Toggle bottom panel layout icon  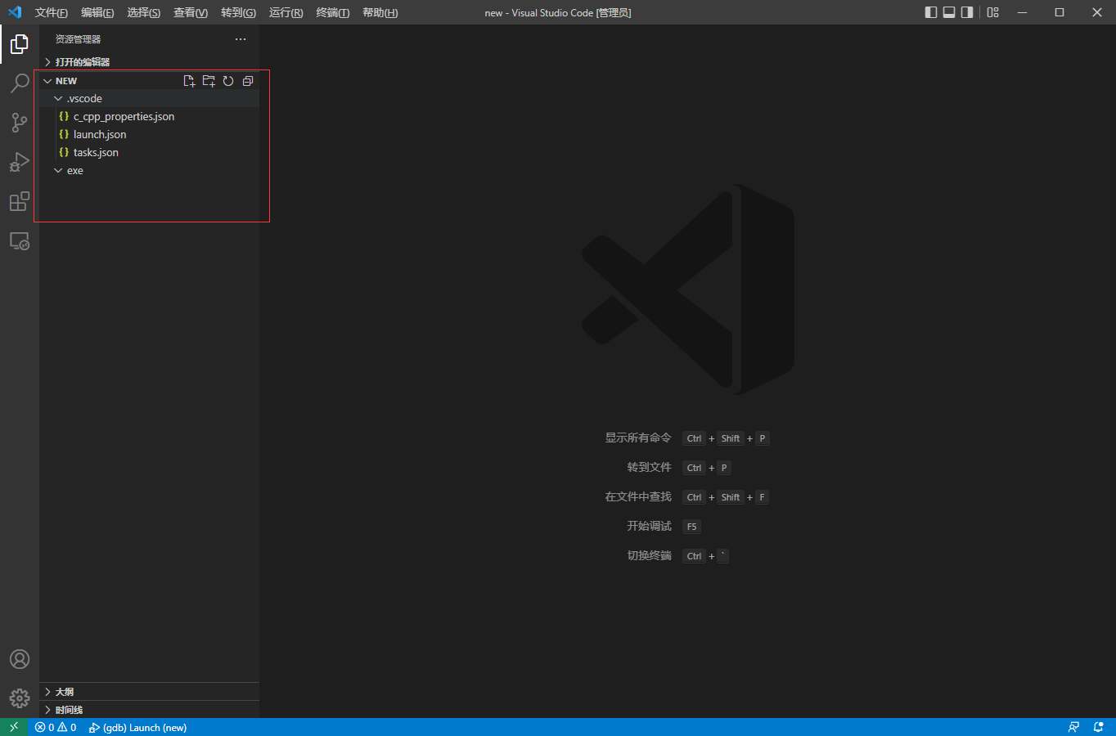coord(949,12)
